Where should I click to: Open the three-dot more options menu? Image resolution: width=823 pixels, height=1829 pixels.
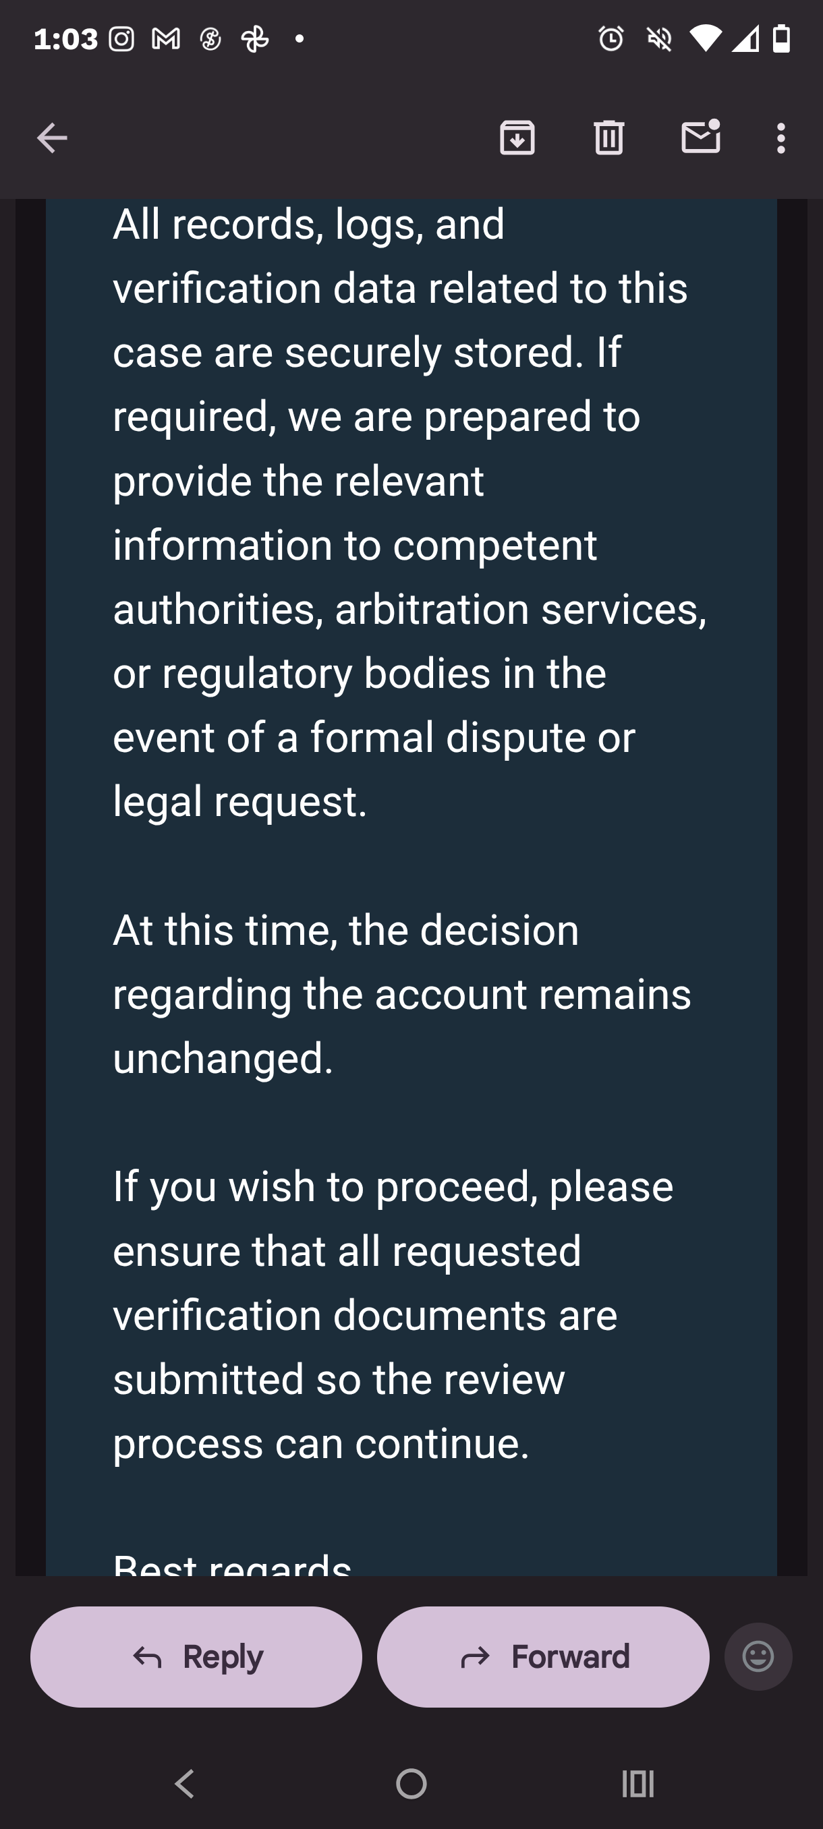coord(781,138)
